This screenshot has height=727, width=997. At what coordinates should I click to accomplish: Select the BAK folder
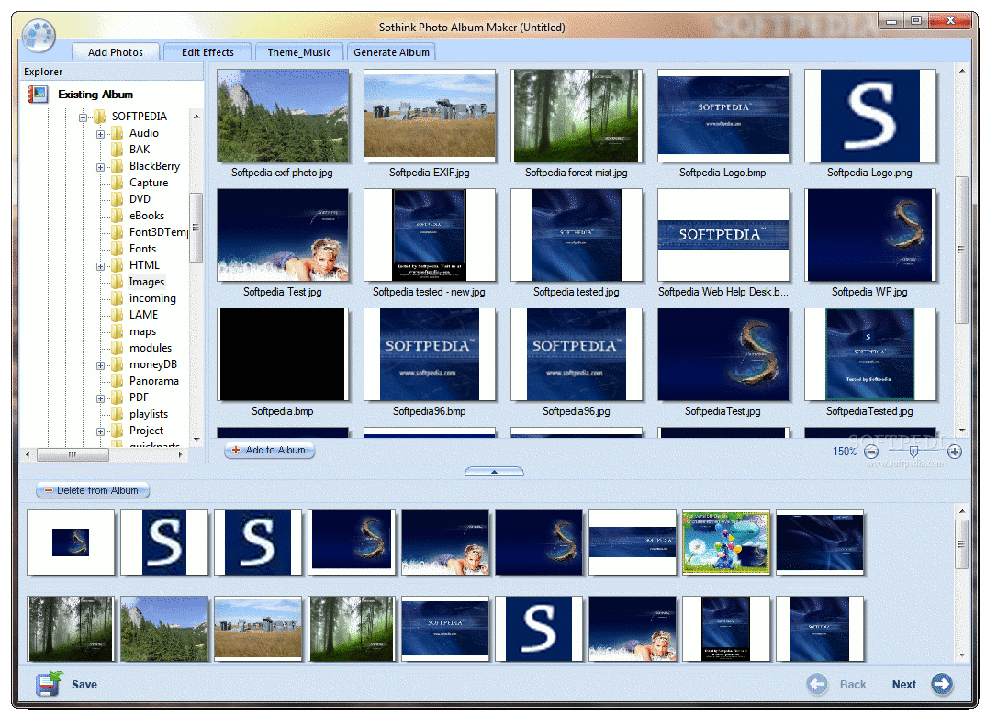[x=140, y=150]
